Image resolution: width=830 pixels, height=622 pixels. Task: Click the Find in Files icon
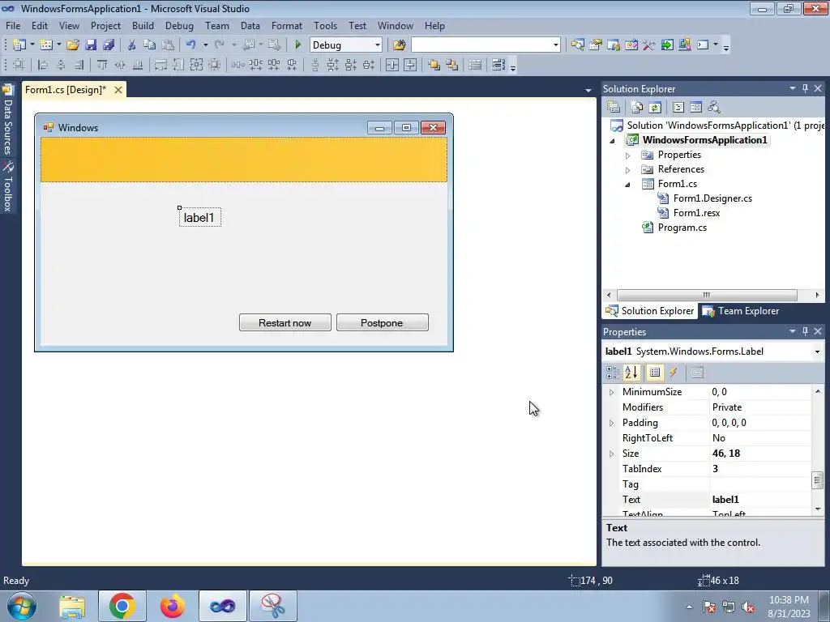pos(399,45)
